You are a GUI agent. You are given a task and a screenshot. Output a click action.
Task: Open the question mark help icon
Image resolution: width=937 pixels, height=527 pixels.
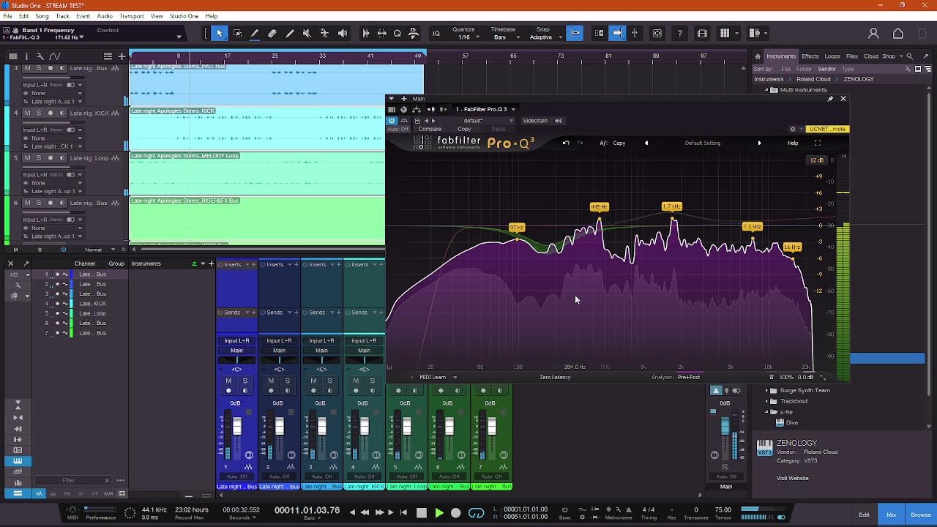[x=680, y=33]
